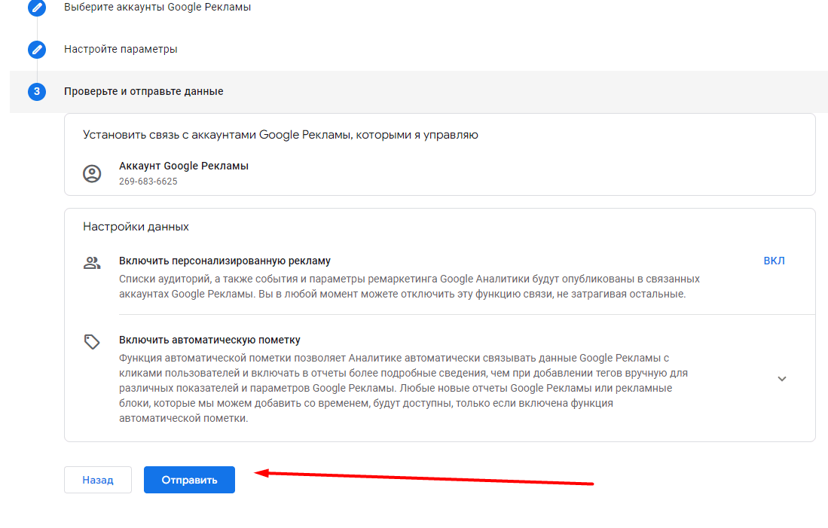Click the auto-tagging tag icon
Viewport: 828px width, 528px height.
pos(92,342)
